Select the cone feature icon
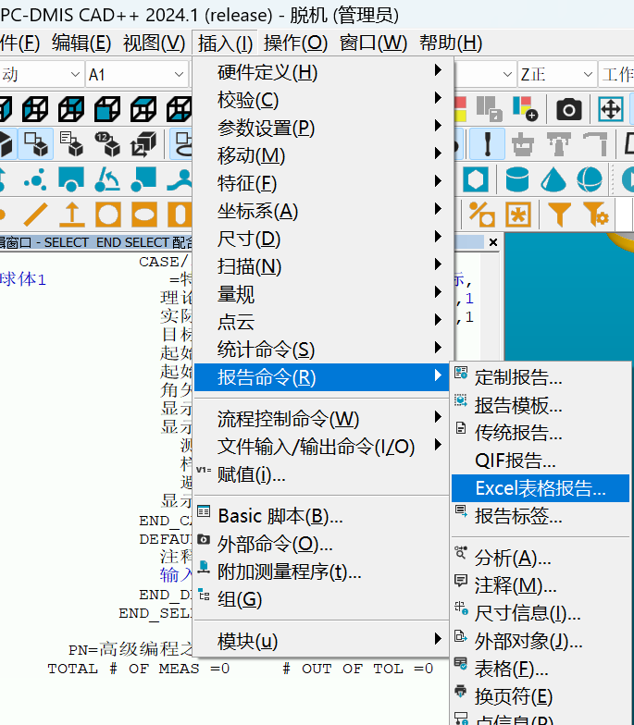634x725 pixels. (553, 179)
